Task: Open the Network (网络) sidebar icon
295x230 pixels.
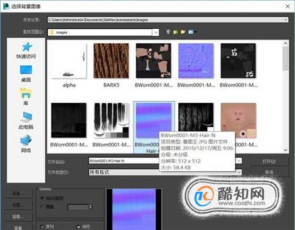Action: pos(26,140)
